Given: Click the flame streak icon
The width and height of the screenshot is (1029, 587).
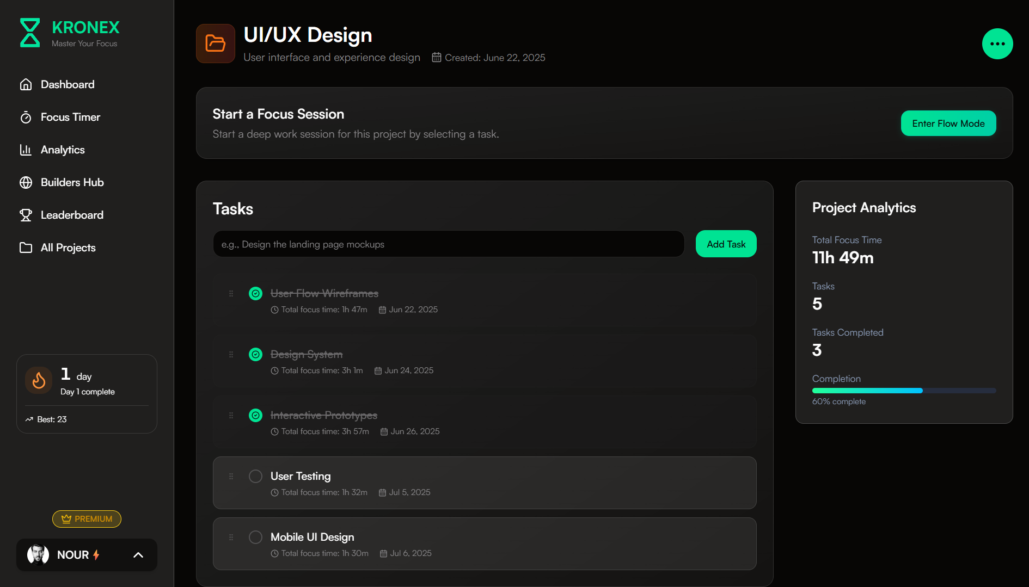Looking at the screenshot, I should pyautogui.click(x=39, y=380).
